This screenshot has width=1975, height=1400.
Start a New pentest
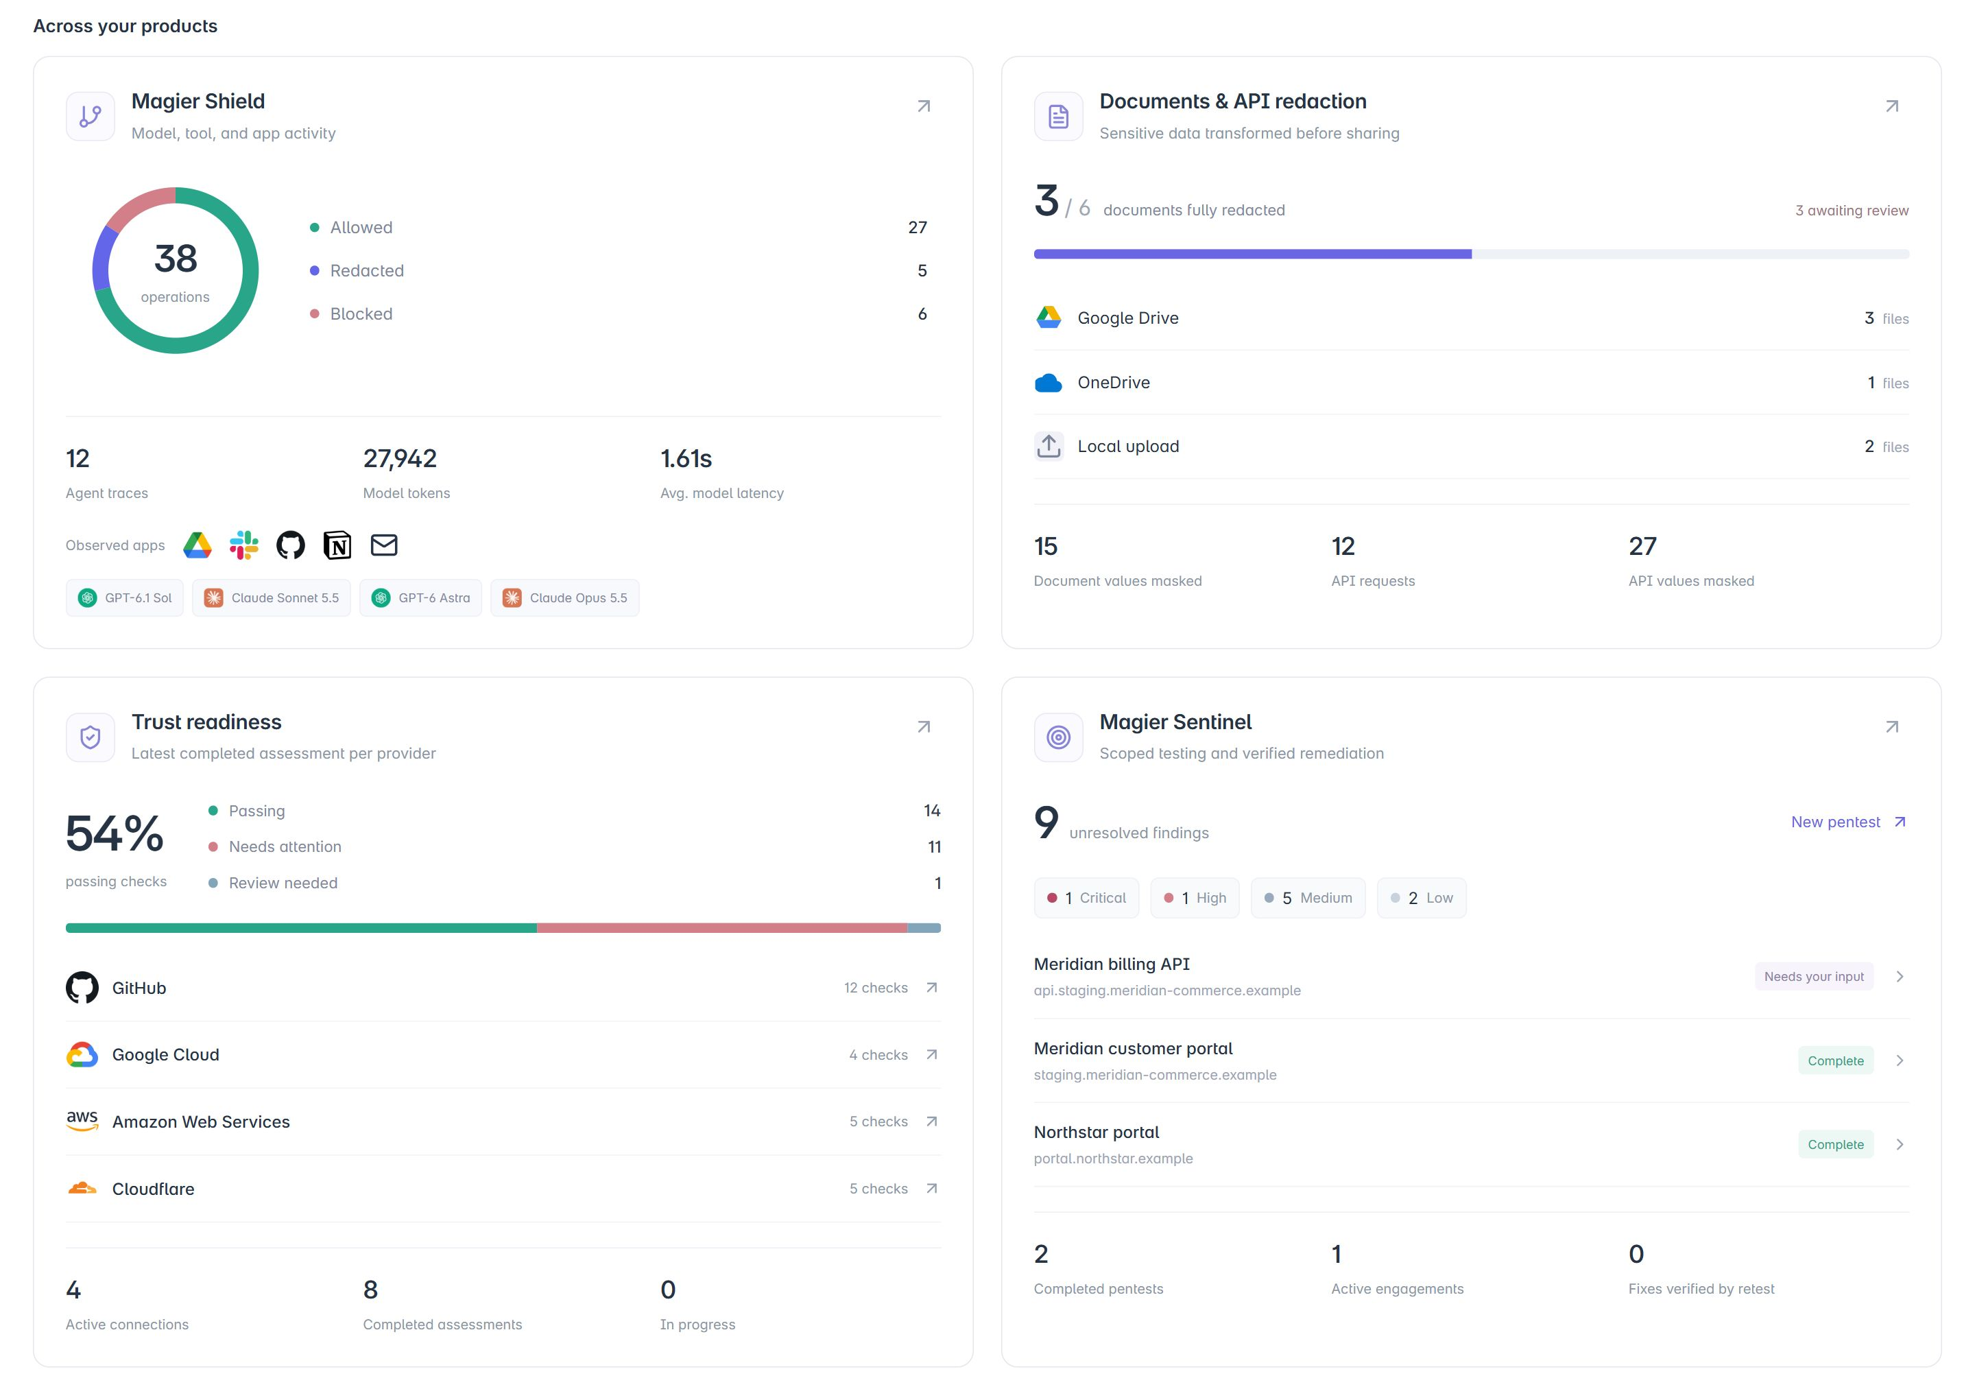[x=1848, y=822]
